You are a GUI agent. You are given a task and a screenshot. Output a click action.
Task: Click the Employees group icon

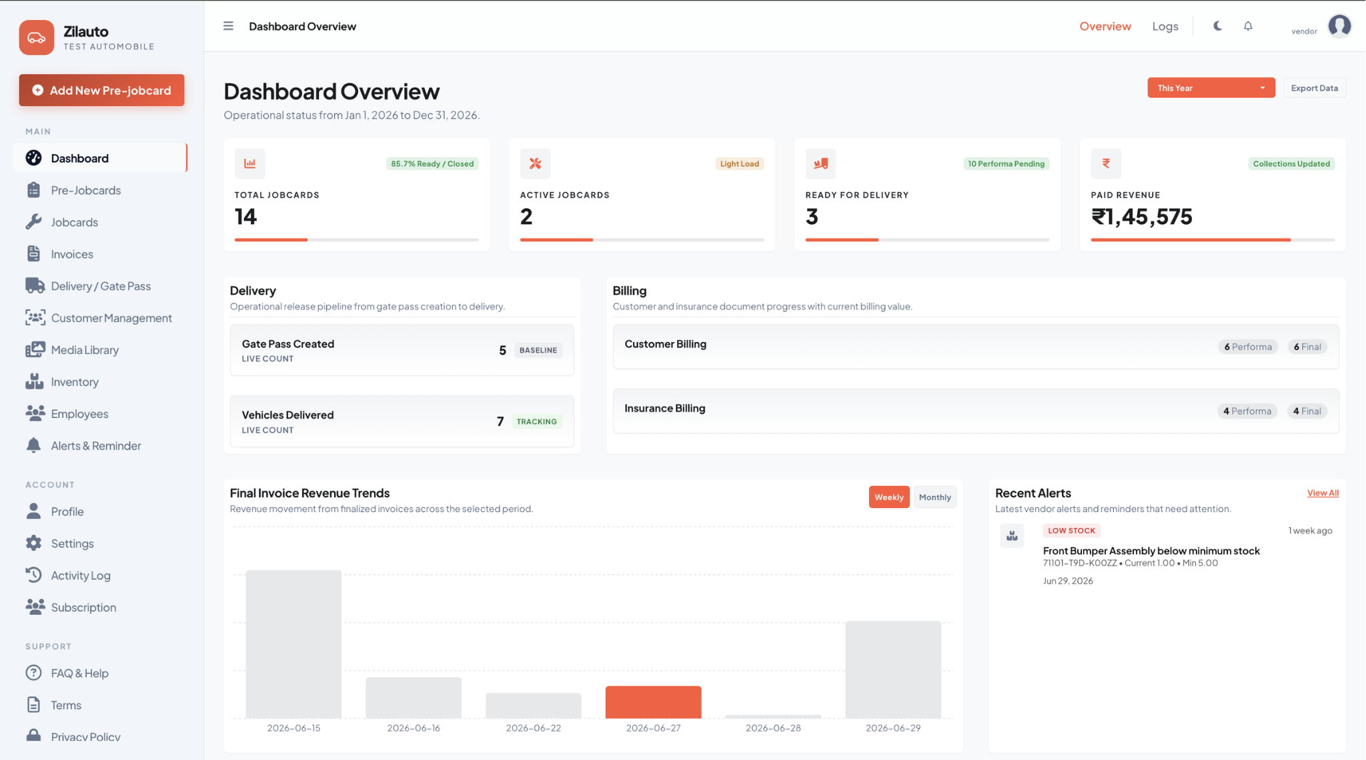(x=35, y=413)
